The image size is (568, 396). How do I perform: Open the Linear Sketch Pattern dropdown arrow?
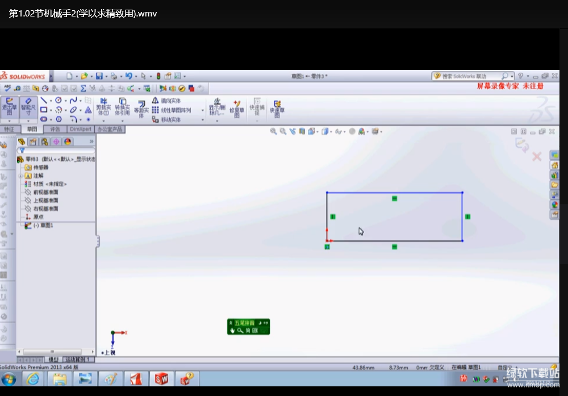[203, 110]
